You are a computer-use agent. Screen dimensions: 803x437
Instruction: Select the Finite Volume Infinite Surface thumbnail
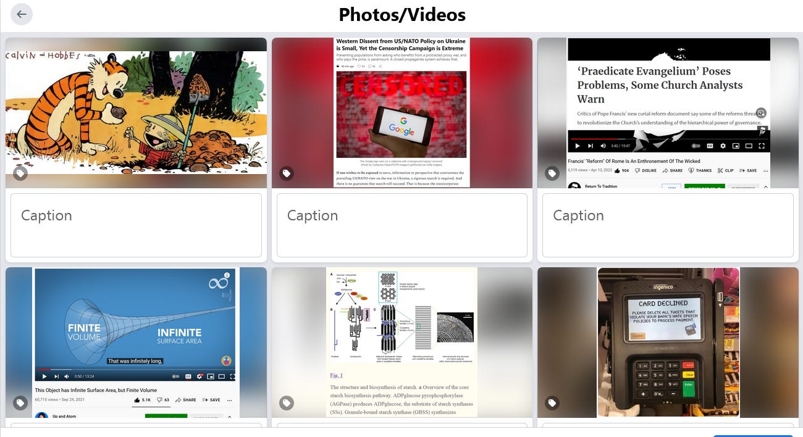(x=136, y=343)
